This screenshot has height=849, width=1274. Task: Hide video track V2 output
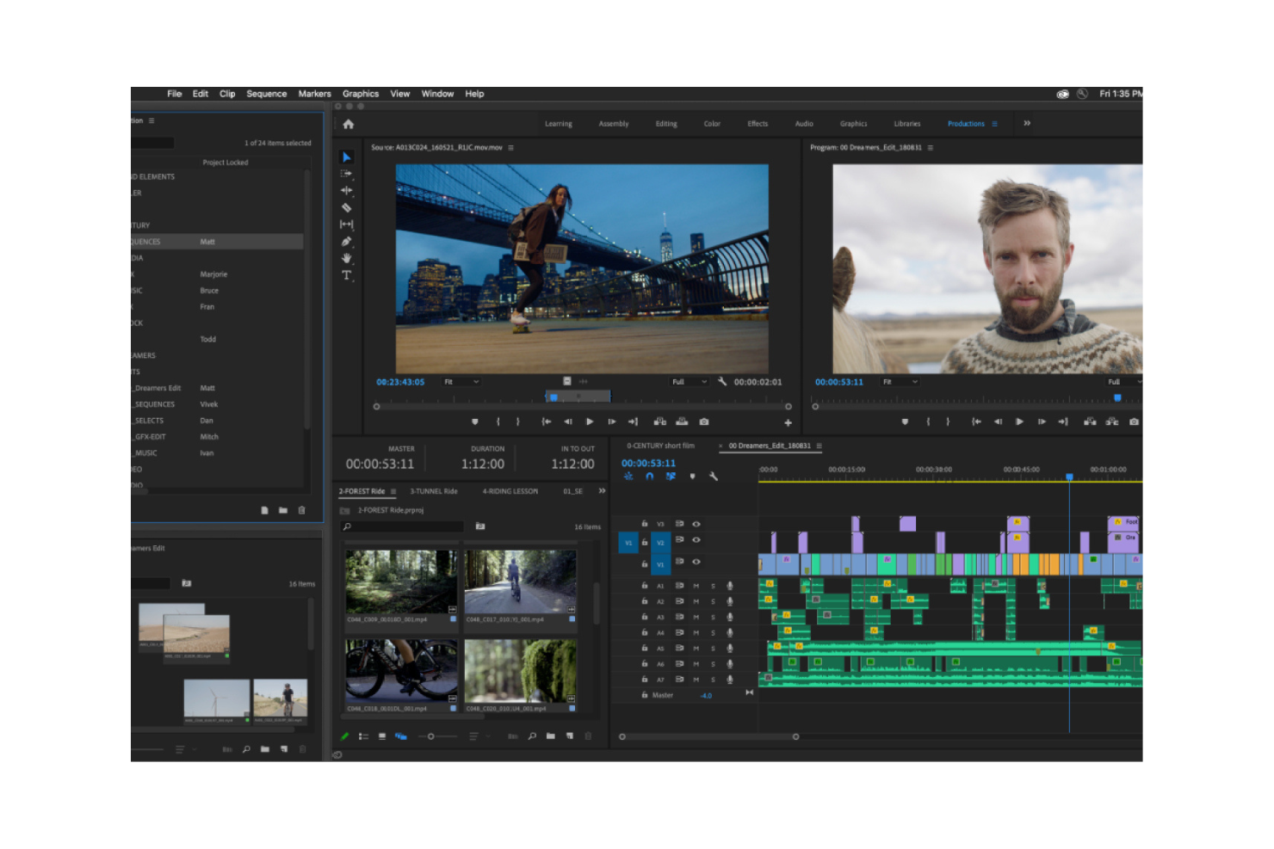tap(696, 542)
